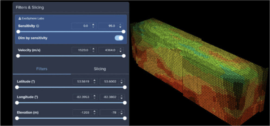Click the Sensitivity help info icon

[37, 26]
